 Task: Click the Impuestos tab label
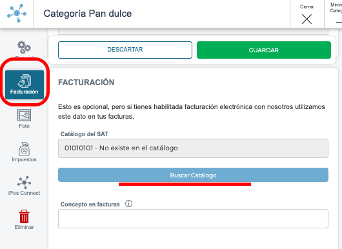coord(24,159)
